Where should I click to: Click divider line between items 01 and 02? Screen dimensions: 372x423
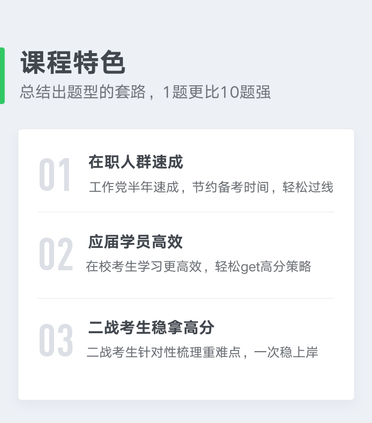coord(186,212)
